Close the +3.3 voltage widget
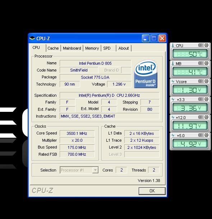The height and width of the screenshot is (219, 212). 206,99
